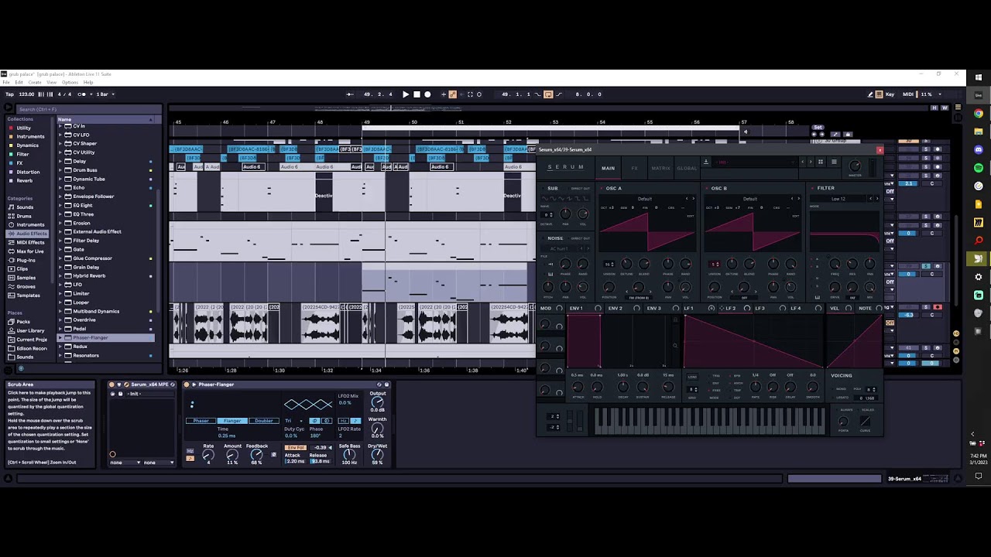Select Flanger mode in Phaser-Flanger
Viewport: 991px width, 557px height.
[x=232, y=421]
